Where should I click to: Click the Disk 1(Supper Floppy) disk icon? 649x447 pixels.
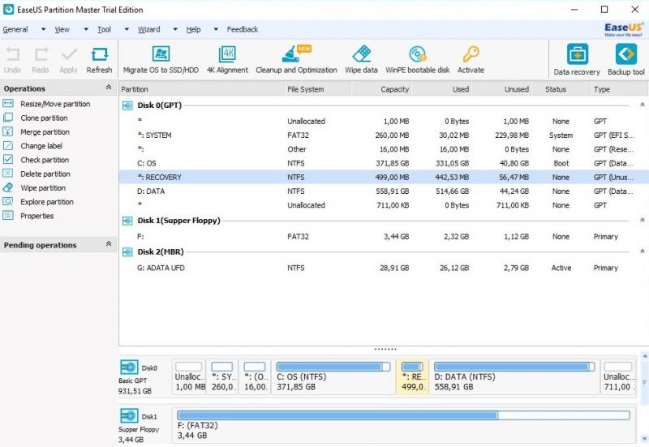click(127, 221)
